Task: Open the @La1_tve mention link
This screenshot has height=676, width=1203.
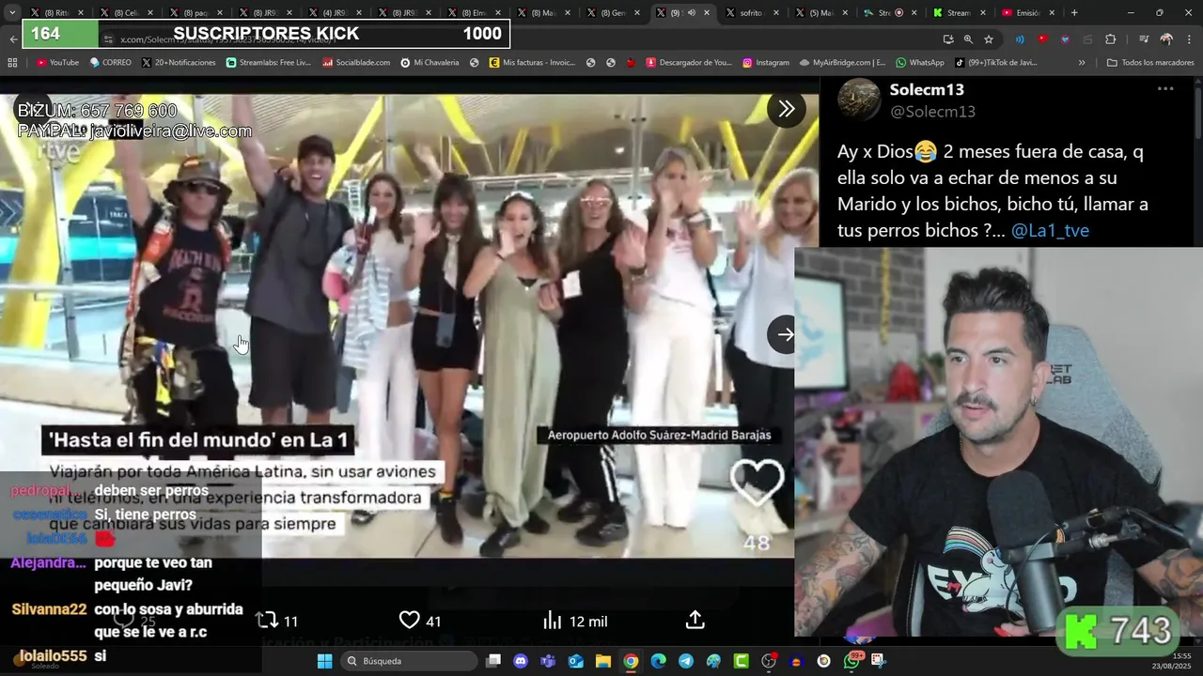Action: coord(1050,230)
